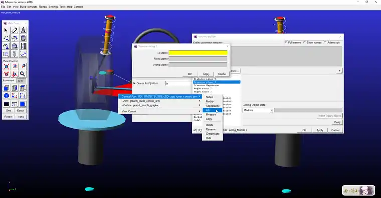The width and height of the screenshot is (381, 198).
Task: Choose Info in the context menu
Action: pos(212,110)
